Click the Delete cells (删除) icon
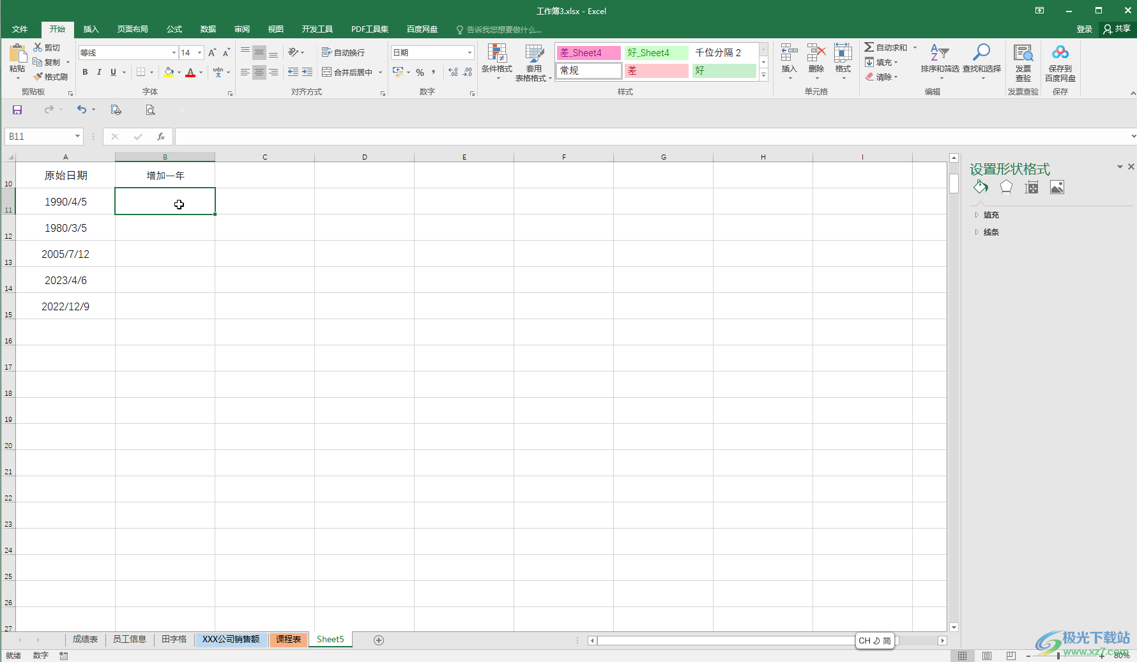 coord(816,52)
